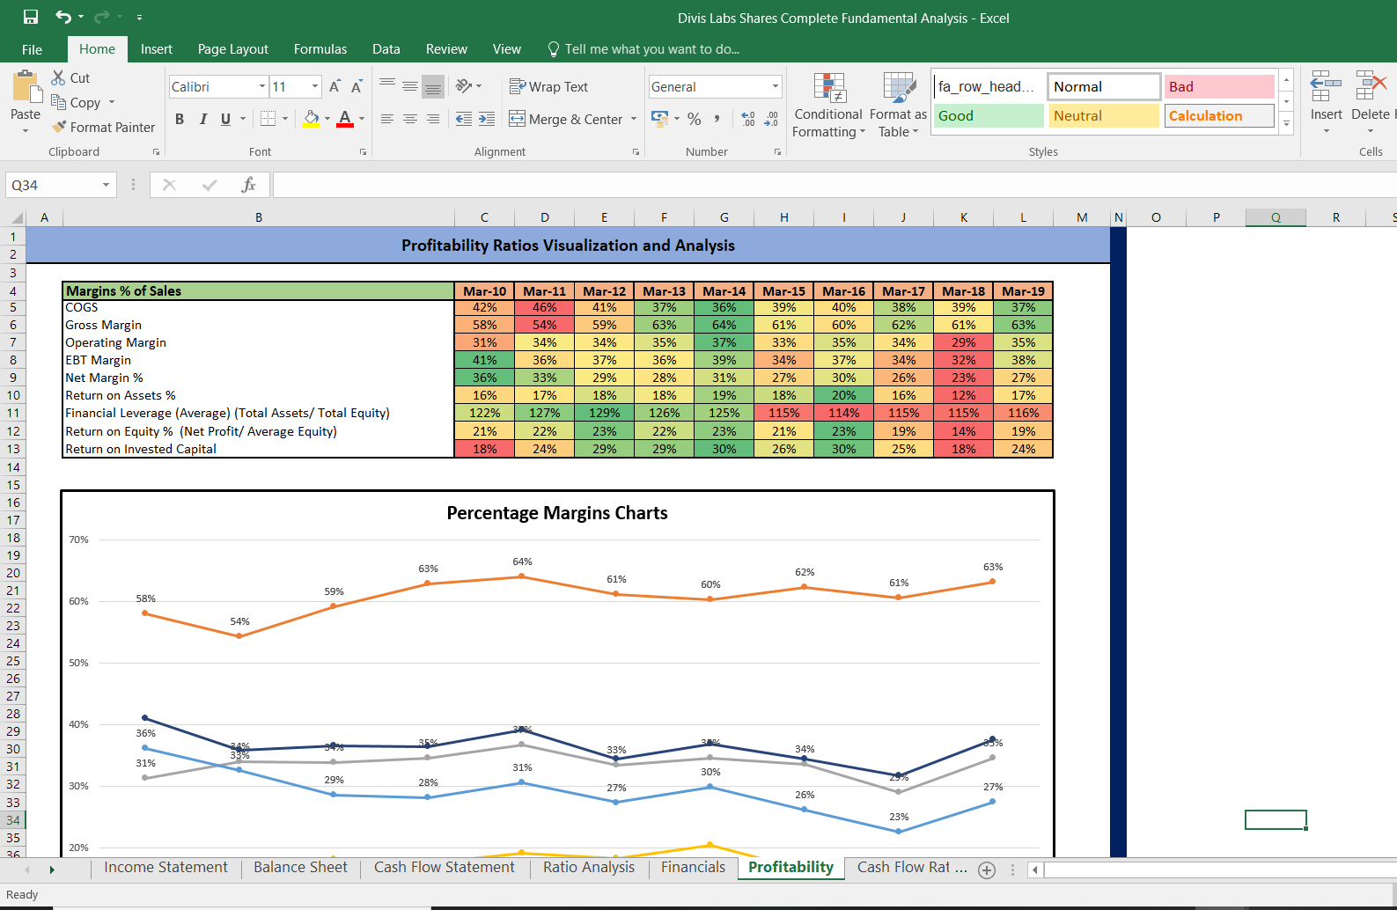This screenshot has height=910, width=1397.
Task: Switch to the Page Layout tab
Action: pos(233,49)
